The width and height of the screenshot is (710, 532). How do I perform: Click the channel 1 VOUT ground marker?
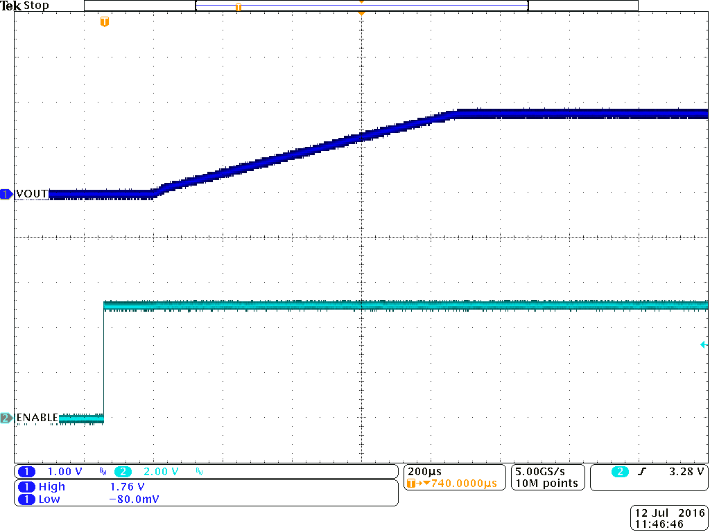click(x=5, y=194)
